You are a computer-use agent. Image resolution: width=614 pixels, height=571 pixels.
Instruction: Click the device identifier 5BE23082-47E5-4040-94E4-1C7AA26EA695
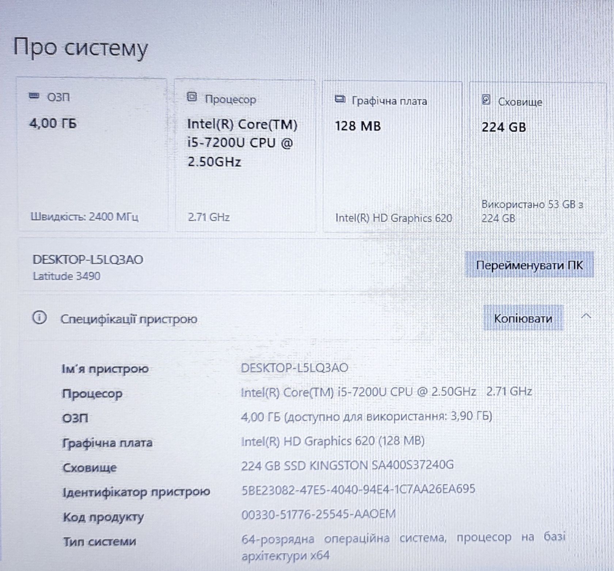tap(358, 489)
